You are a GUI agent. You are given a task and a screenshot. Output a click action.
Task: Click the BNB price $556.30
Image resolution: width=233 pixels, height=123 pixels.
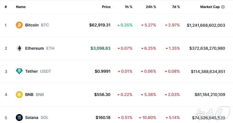[x=102, y=95]
